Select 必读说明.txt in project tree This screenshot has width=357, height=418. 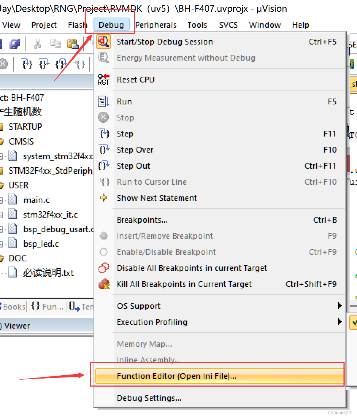pyautogui.click(x=48, y=273)
